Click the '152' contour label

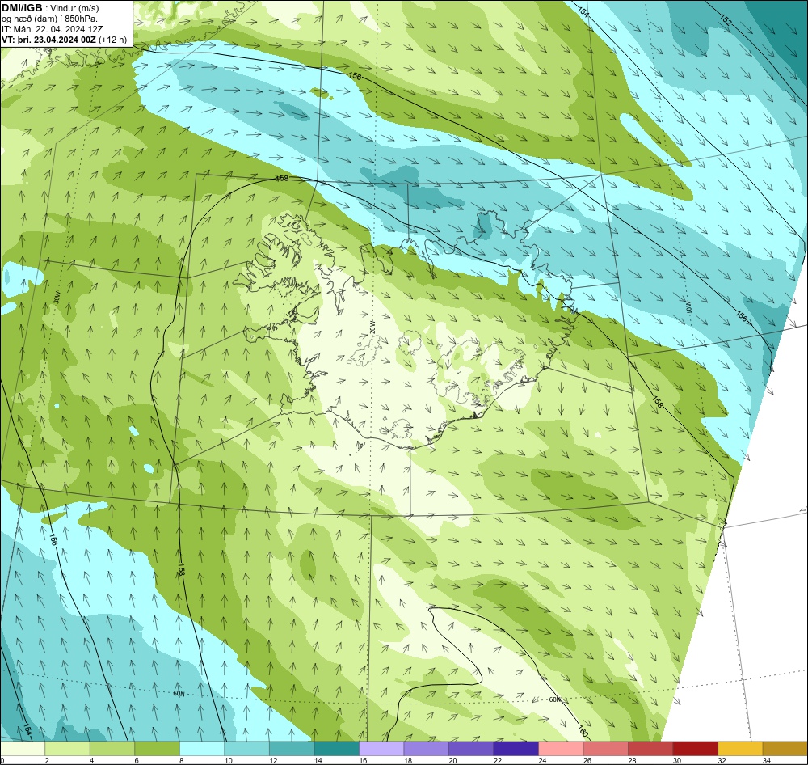(x=725, y=21)
